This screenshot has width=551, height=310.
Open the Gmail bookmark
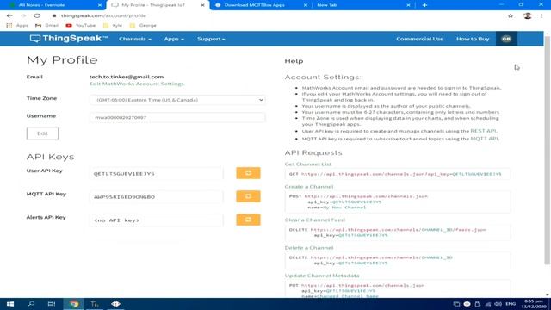(46, 25)
